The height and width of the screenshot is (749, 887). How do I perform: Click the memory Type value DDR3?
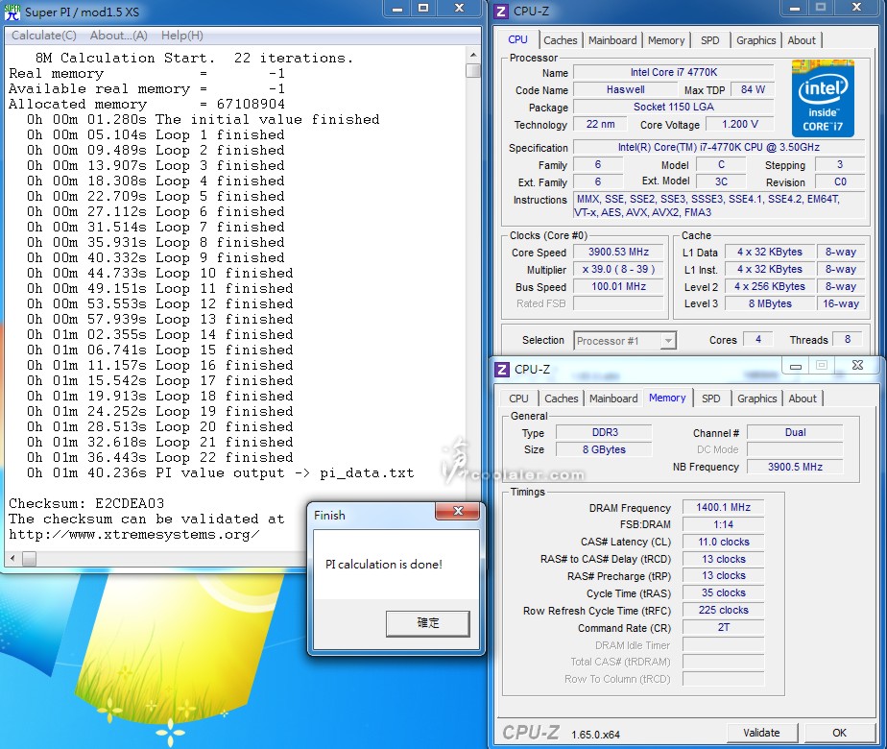click(x=605, y=432)
